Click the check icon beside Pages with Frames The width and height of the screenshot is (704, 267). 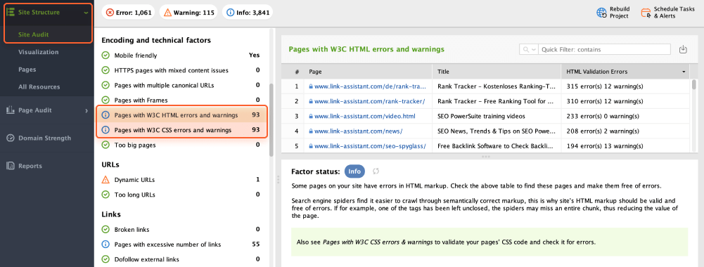[x=105, y=100]
